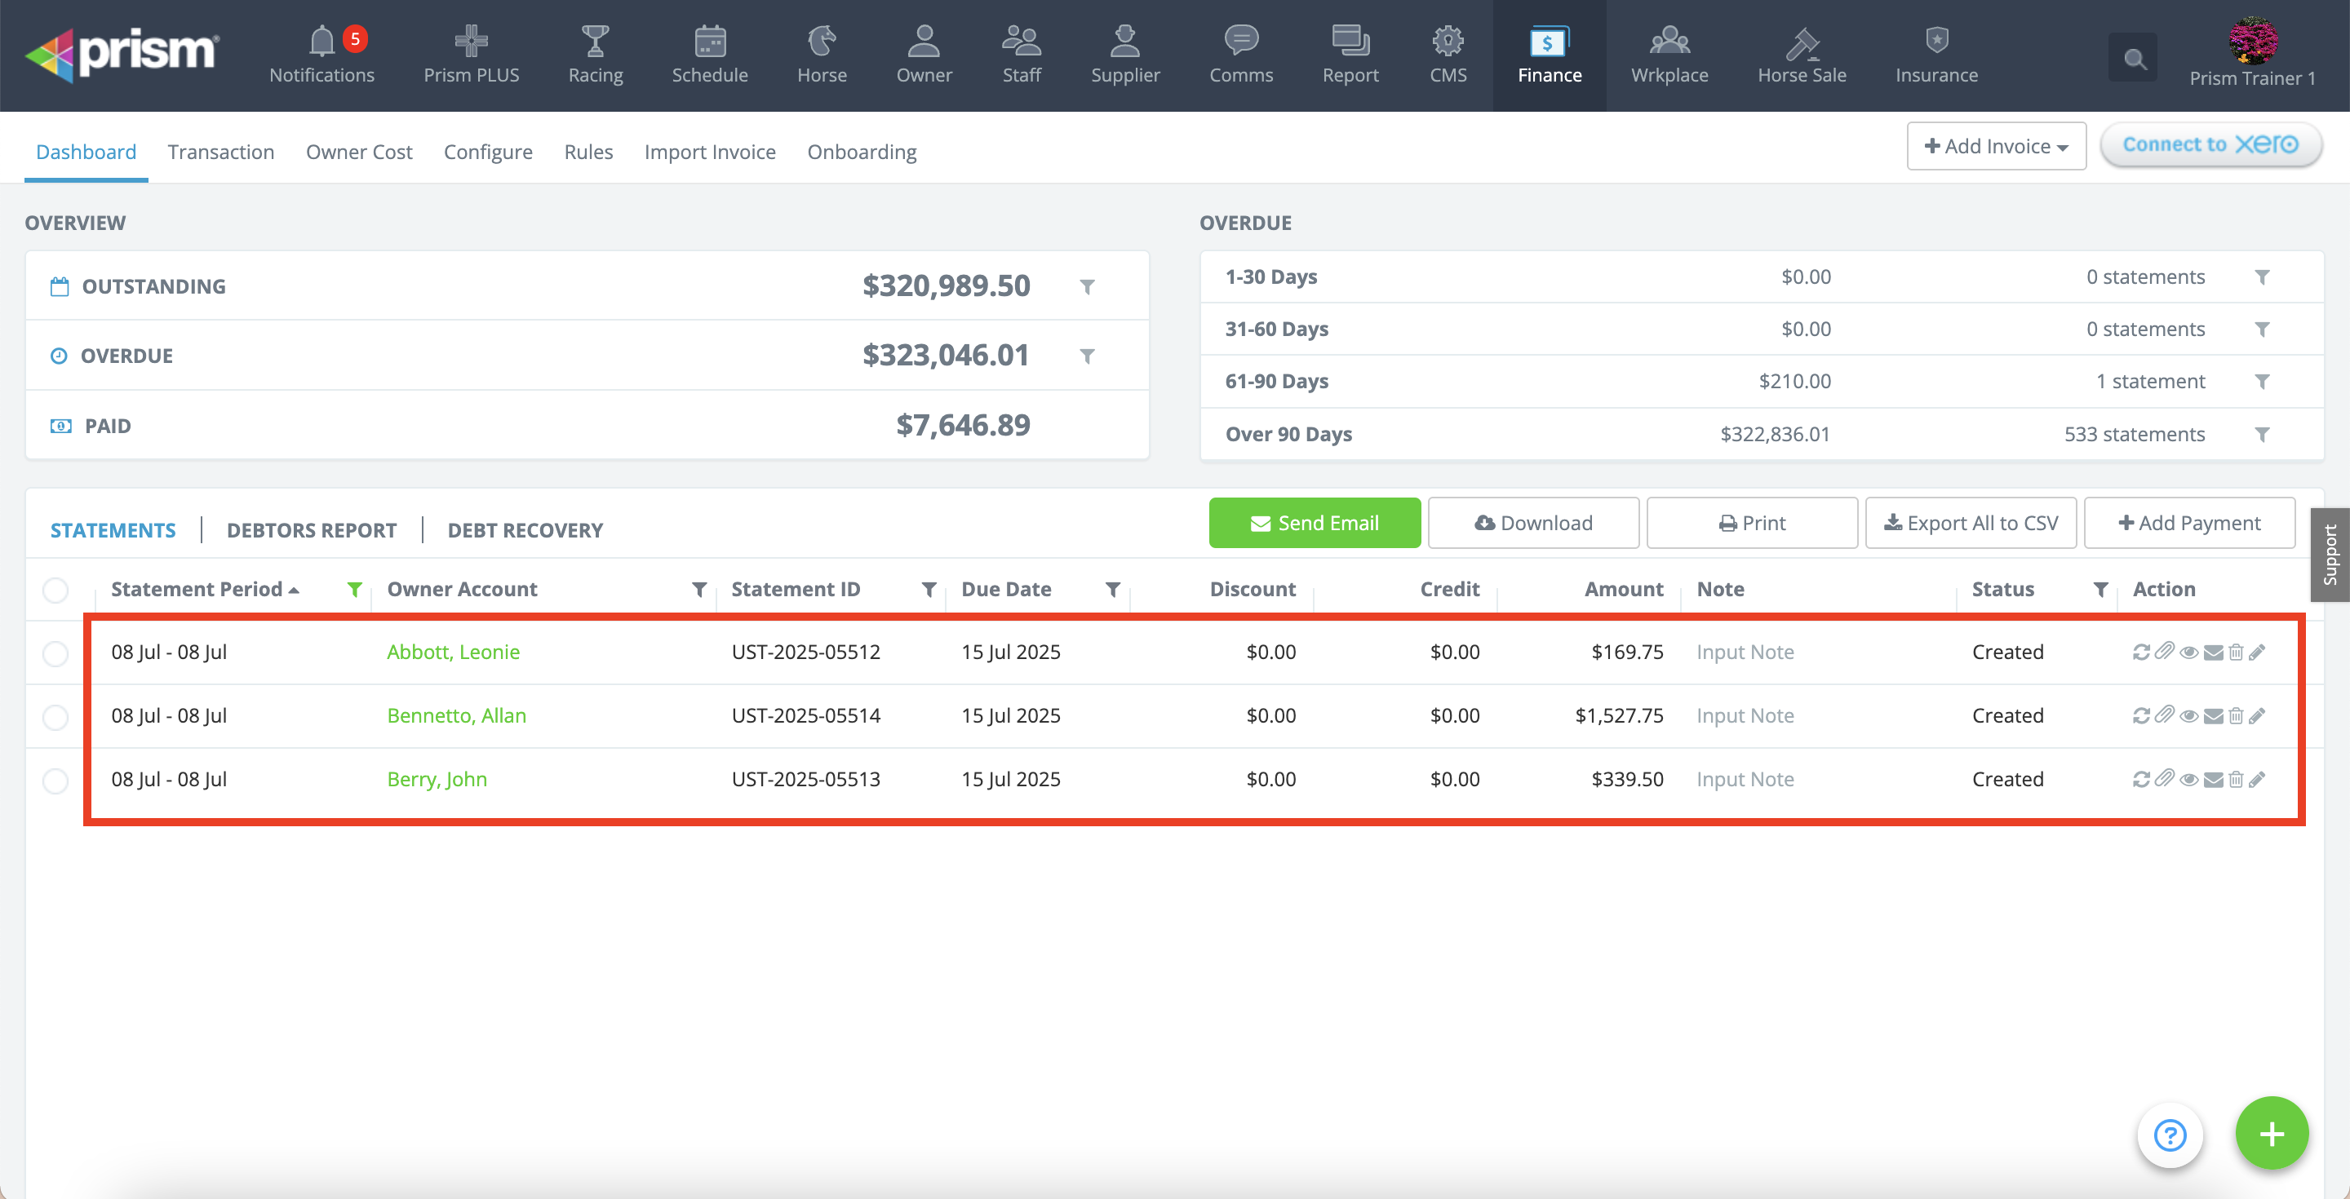The height and width of the screenshot is (1199, 2350).
Task: Click the blue question mark help icon
Action: tap(2170, 1135)
